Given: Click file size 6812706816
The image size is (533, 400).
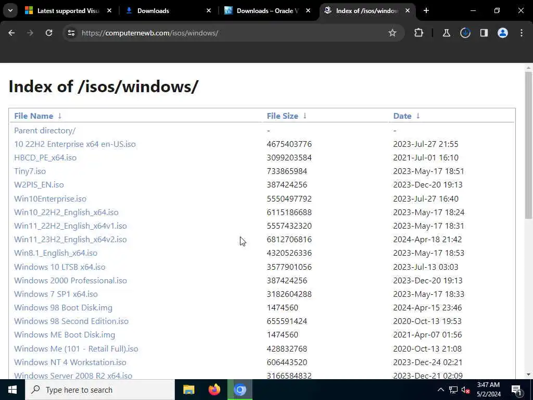Looking at the screenshot, I should [x=289, y=240].
